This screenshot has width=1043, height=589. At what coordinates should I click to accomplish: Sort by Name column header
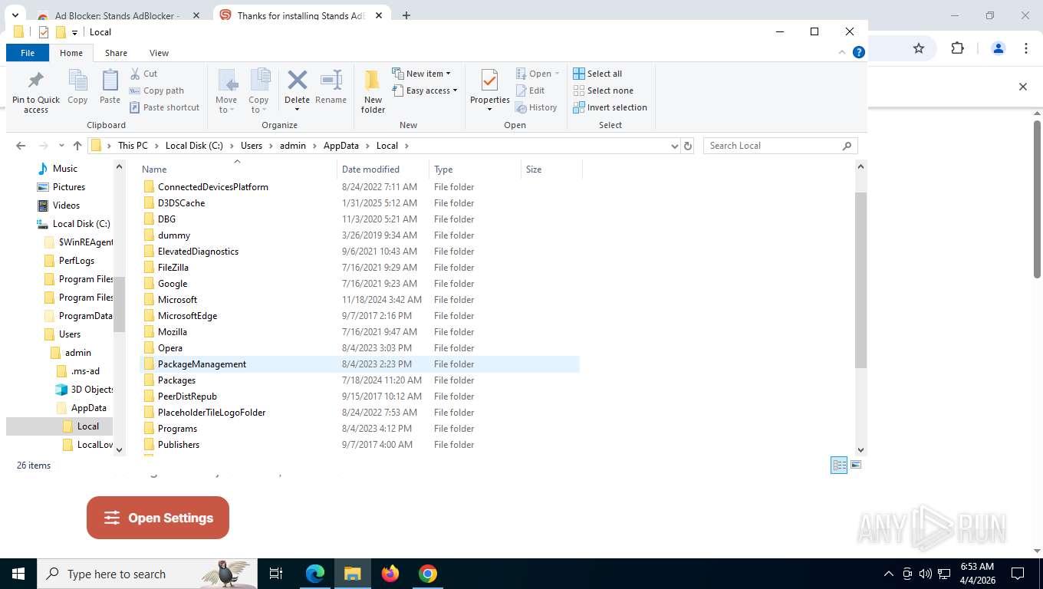click(x=237, y=169)
